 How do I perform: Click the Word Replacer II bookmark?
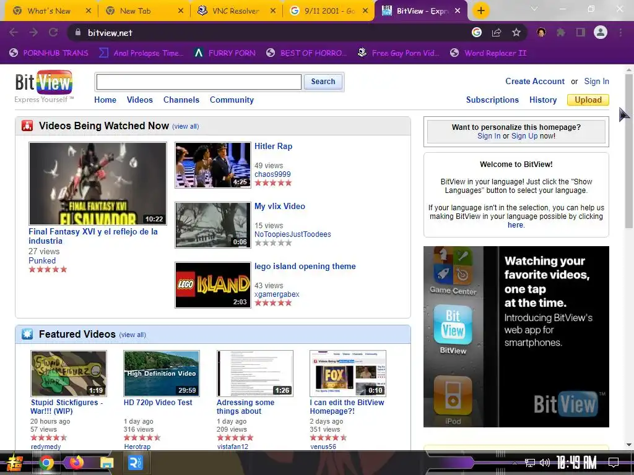click(489, 53)
